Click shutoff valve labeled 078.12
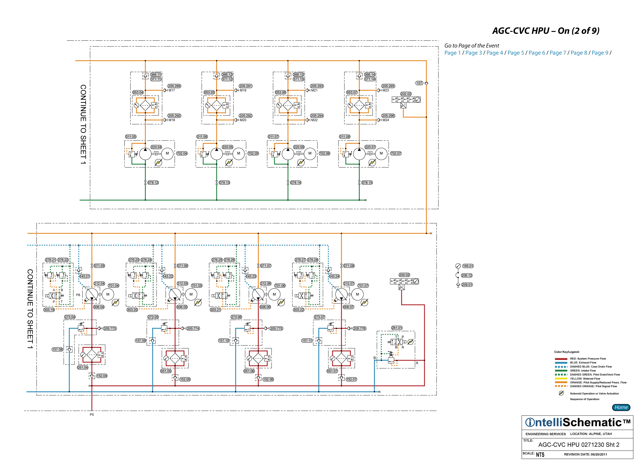 pos(145,183)
